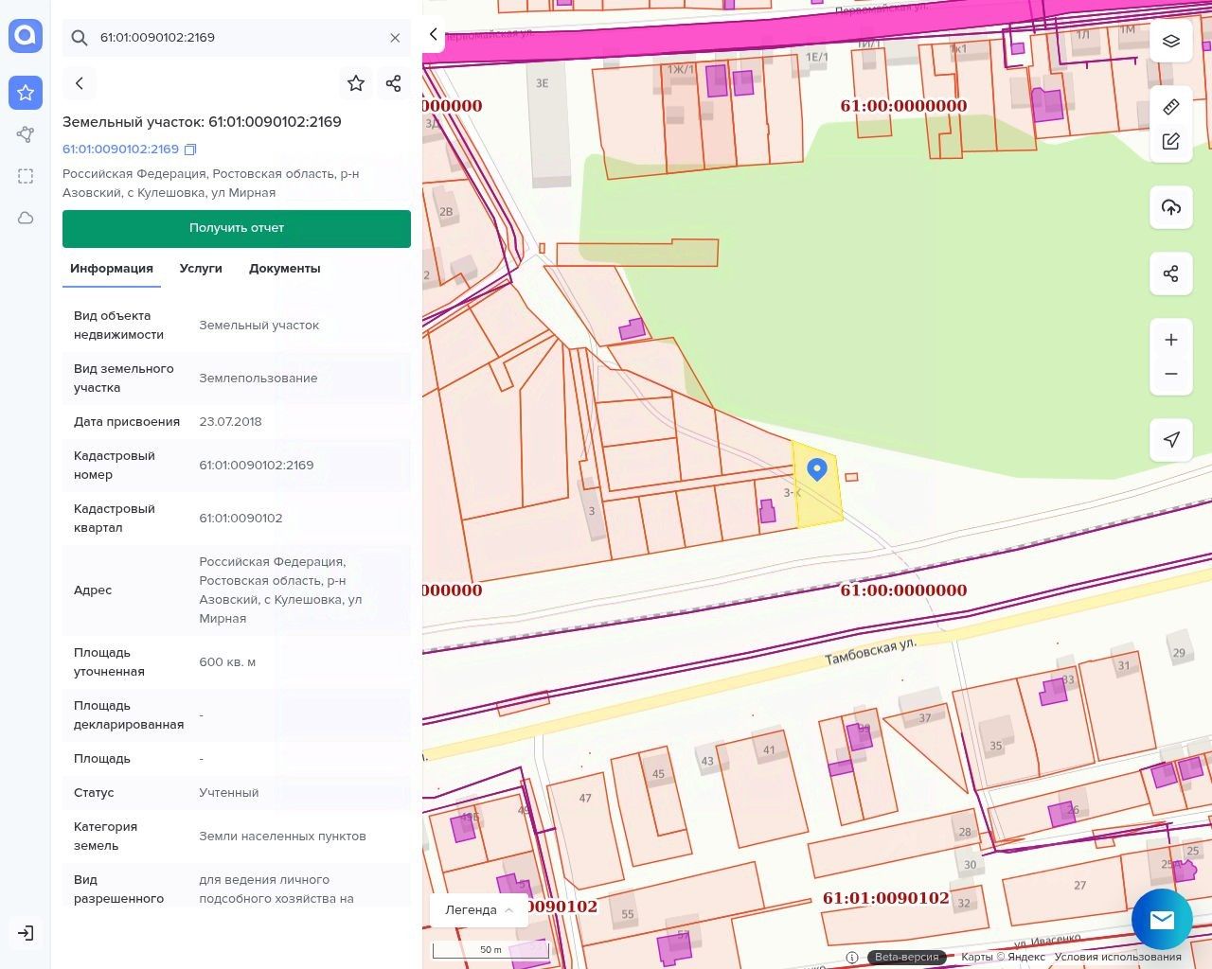Add this land plot to favorites
Viewport: 1212px width, 969px height.
[x=356, y=83]
